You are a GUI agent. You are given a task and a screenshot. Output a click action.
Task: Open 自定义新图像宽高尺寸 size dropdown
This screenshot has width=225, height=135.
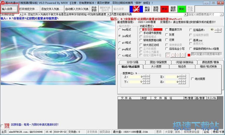pyautogui.click(x=221, y=14)
